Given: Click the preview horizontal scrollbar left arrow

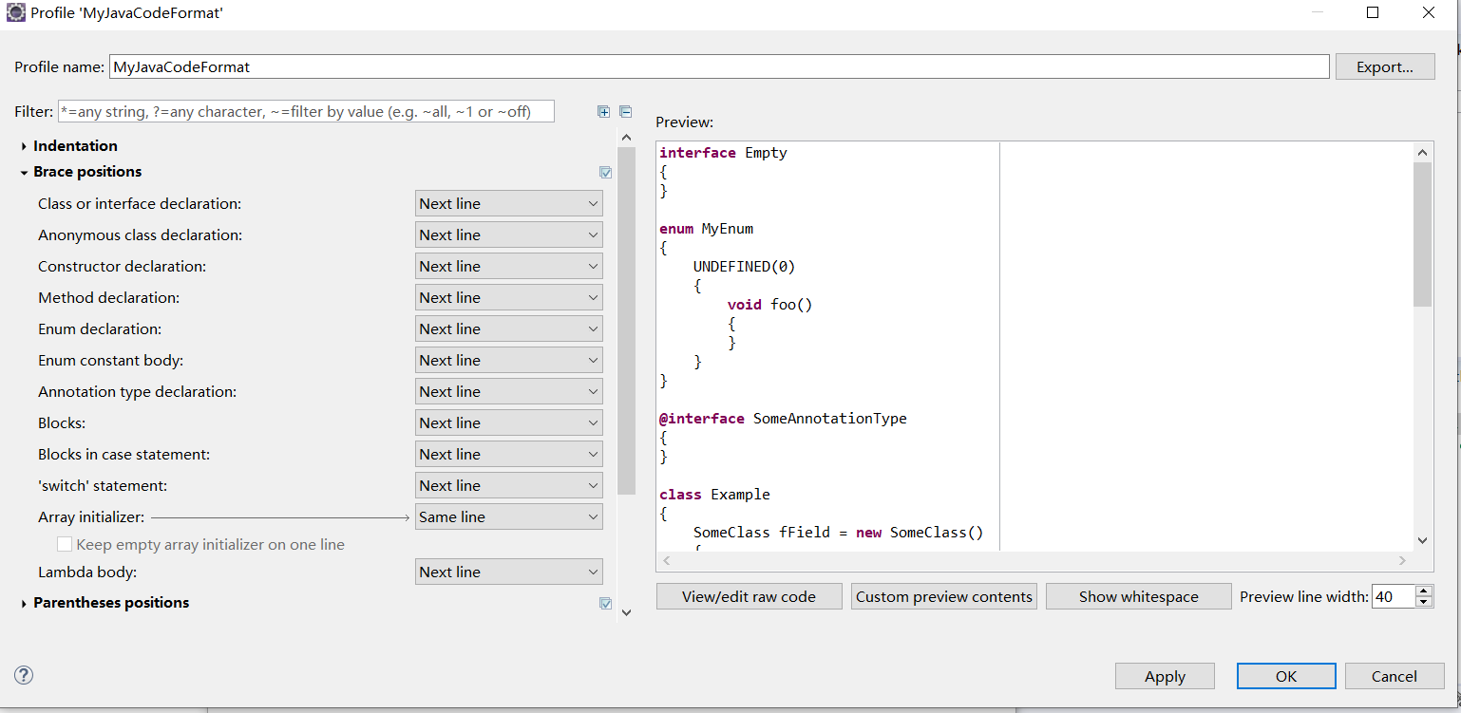Looking at the screenshot, I should [666, 560].
